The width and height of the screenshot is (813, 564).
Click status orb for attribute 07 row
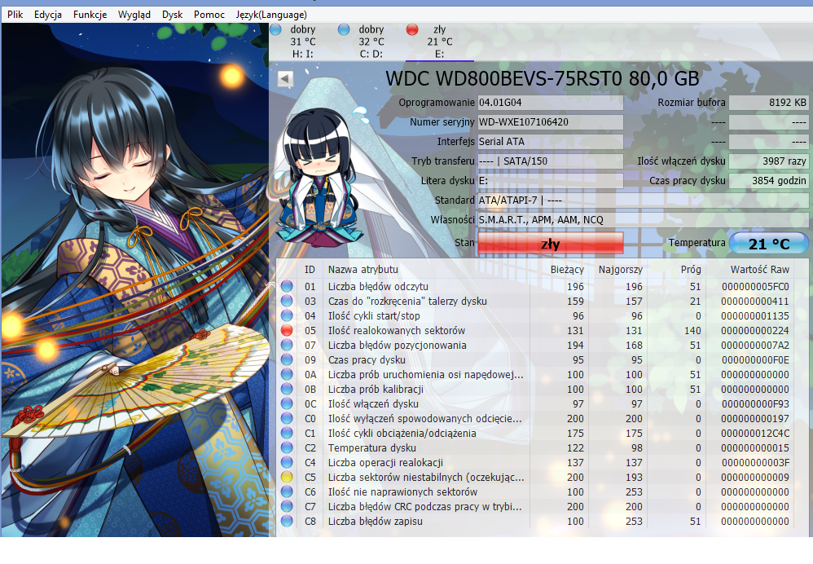287,345
